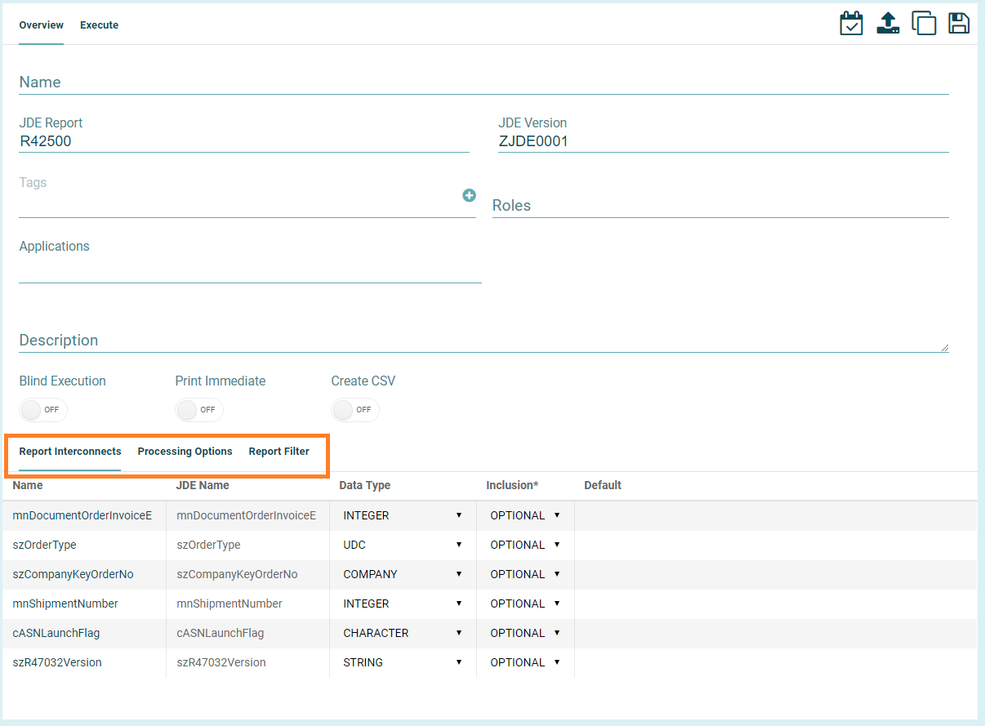Click the upload/export icon
Viewport: 985px width, 726px height.
[x=888, y=23]
